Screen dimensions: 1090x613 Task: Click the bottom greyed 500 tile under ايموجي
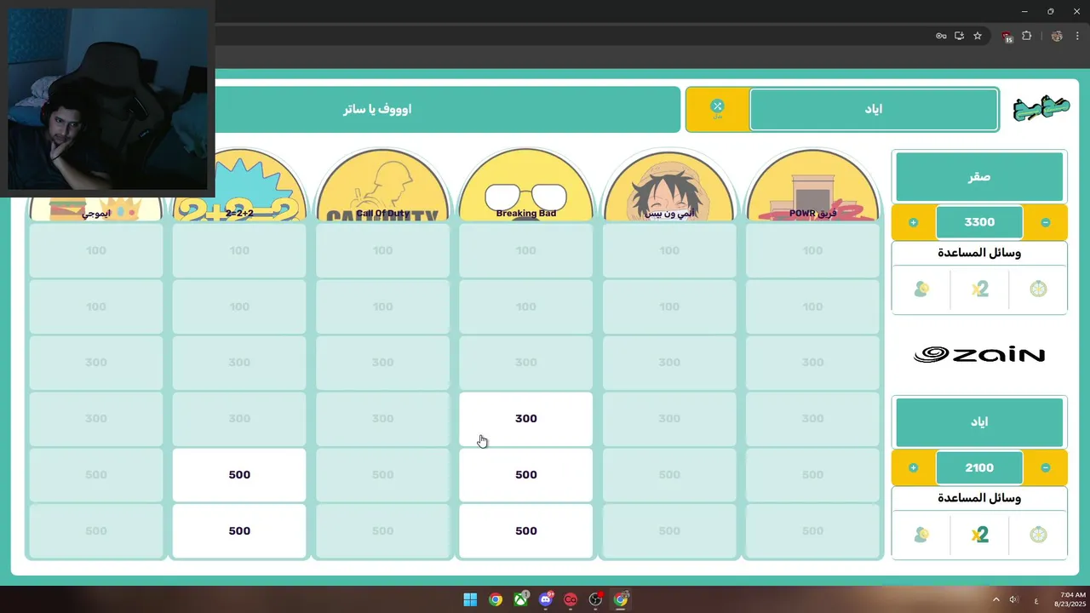tap(96, 530)
